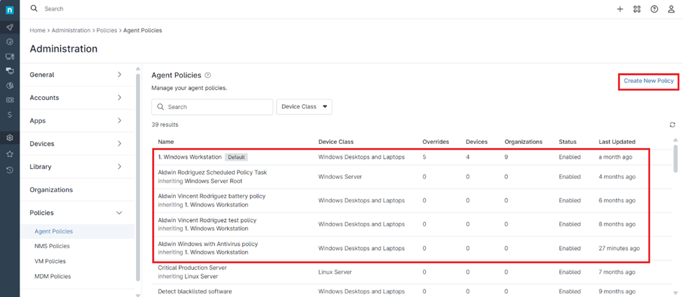This screenshot has height=297, width=683.
Task: Click the '39 results' count text
Action: 165,125
